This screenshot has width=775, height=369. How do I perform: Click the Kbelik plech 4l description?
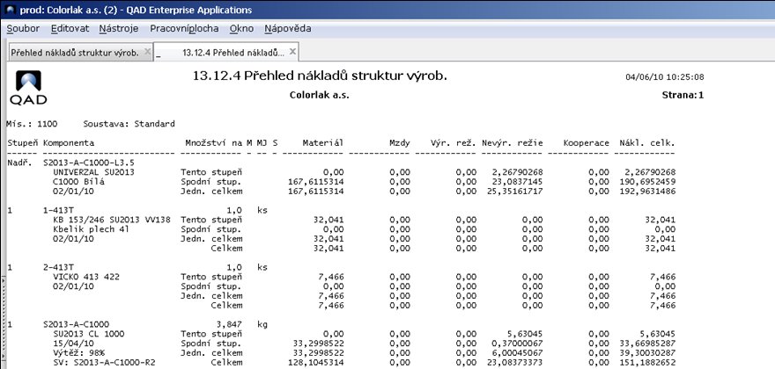[91, 229]
